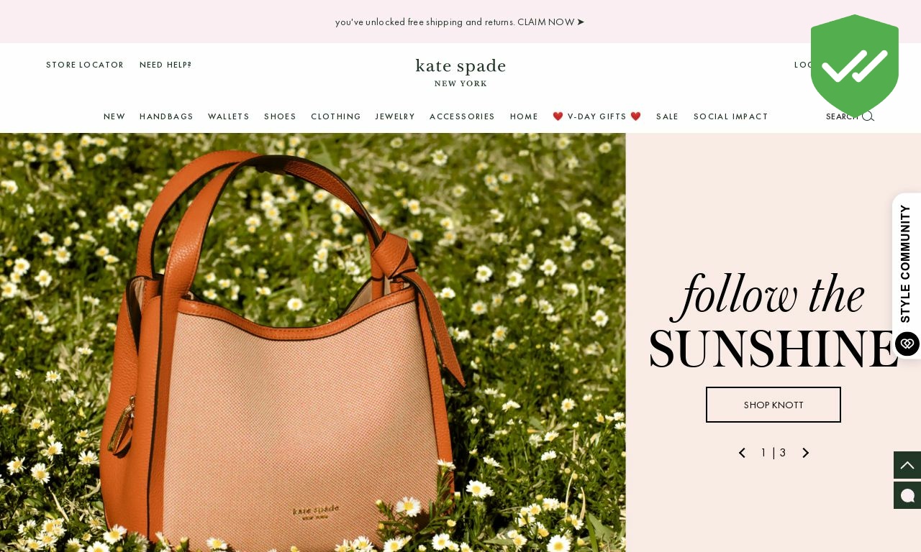Image resolution: width=921 pixels, height=552 pixels.
Task: Click the Need Help link
Action: (165, 65)
